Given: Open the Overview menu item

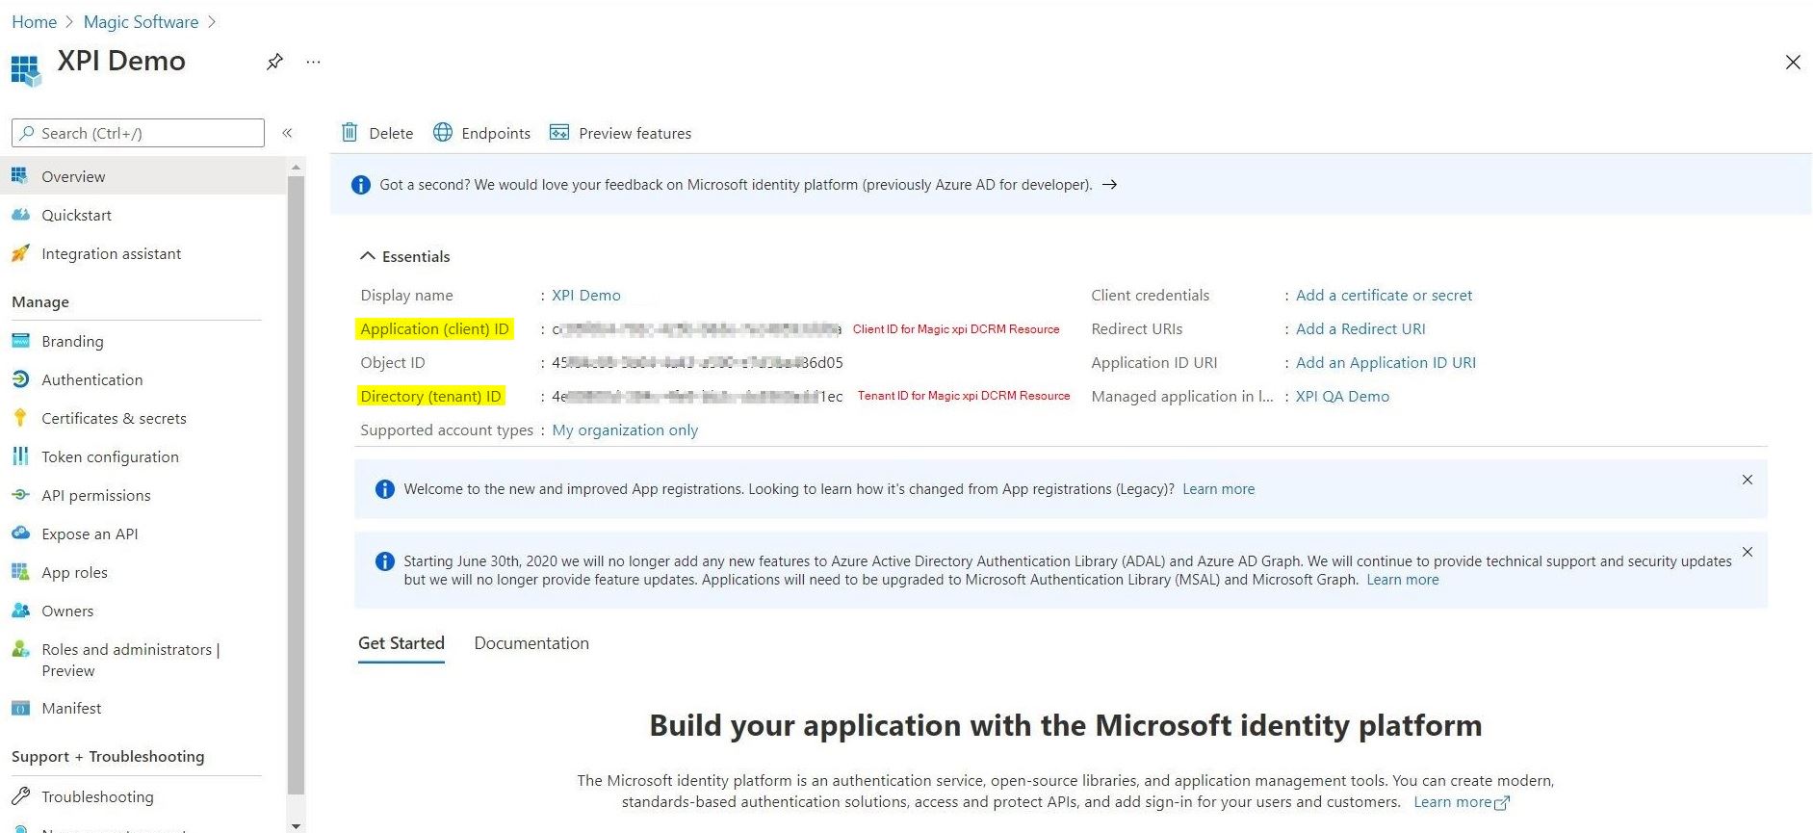Looking at the screenshot, I should pos(143,176).
